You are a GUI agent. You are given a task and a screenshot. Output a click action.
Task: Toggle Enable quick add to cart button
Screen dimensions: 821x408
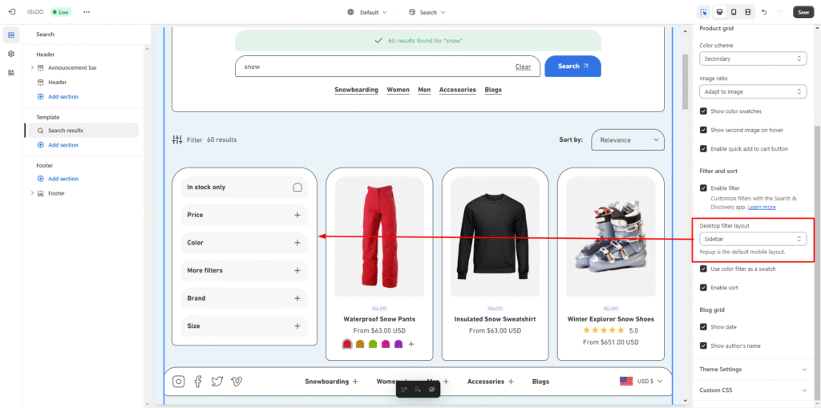703,148
